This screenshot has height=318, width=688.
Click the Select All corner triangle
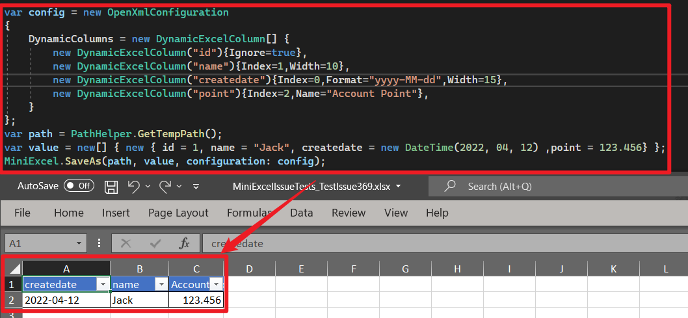pyautogui.click(x=12, y=269)
